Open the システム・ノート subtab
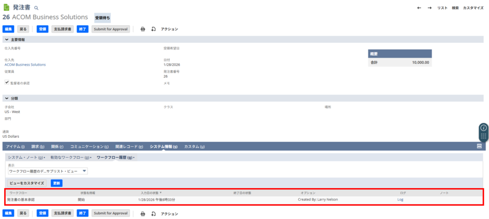The width and height of the screenshot is (489, 219). [26, 157]
